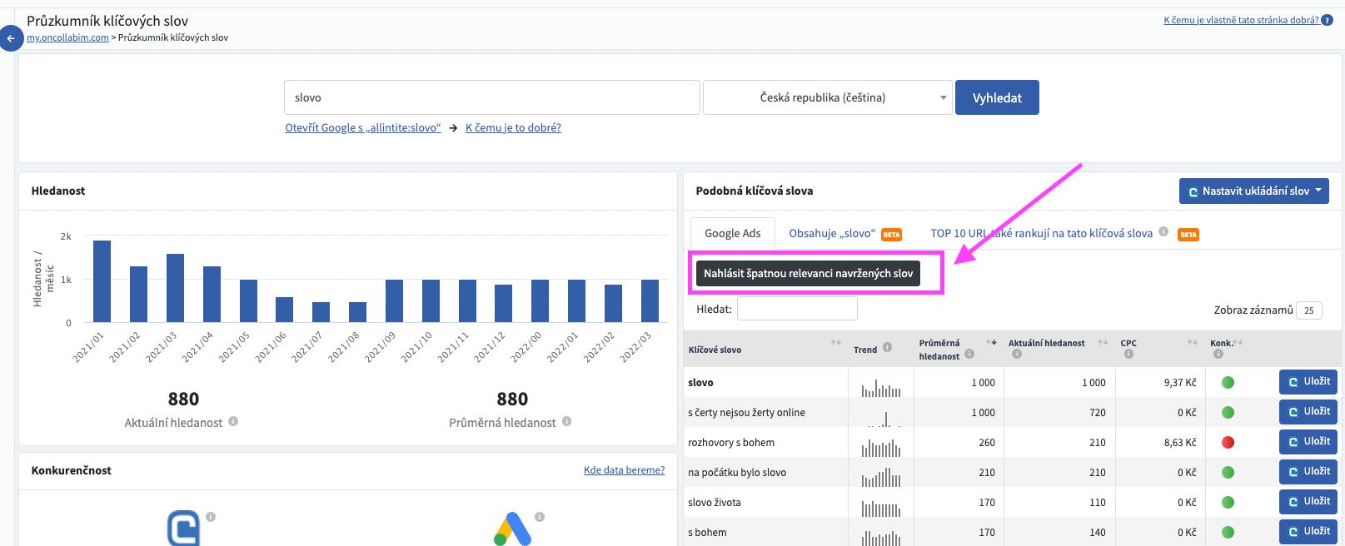Show info for Aktuální hledanost under the chart
Screen dimensions: 1345x546
pos(233,421)
